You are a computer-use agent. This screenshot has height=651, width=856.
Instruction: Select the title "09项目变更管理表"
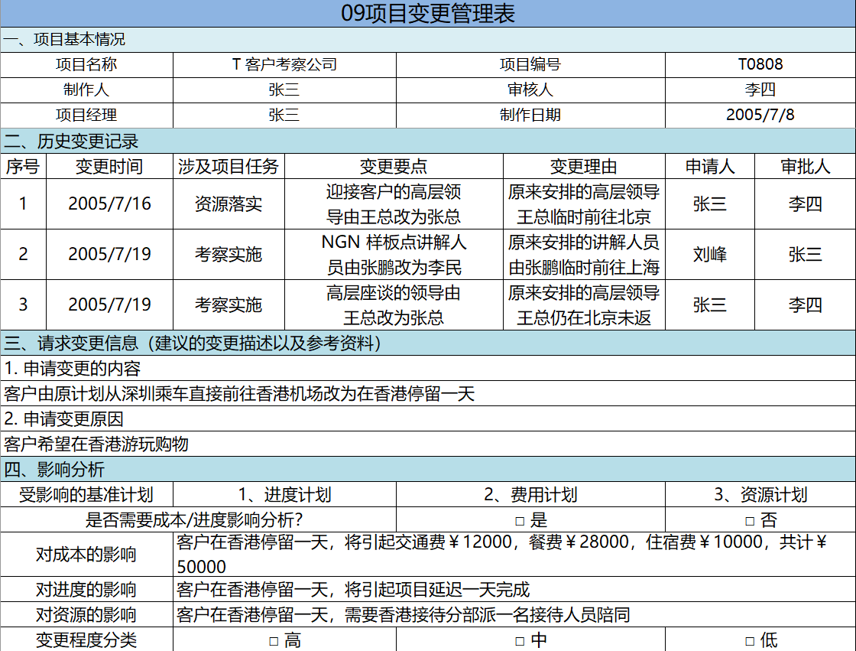click(x=428, y=12)
